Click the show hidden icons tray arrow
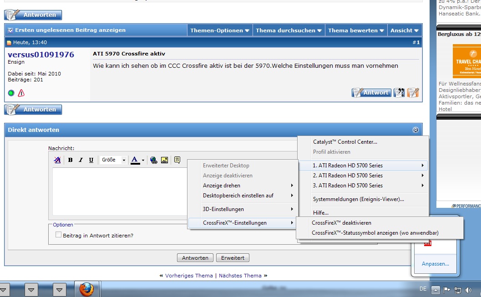Viewport: 481px width, 297px height. pyautogui.click(x=435, y=290)
